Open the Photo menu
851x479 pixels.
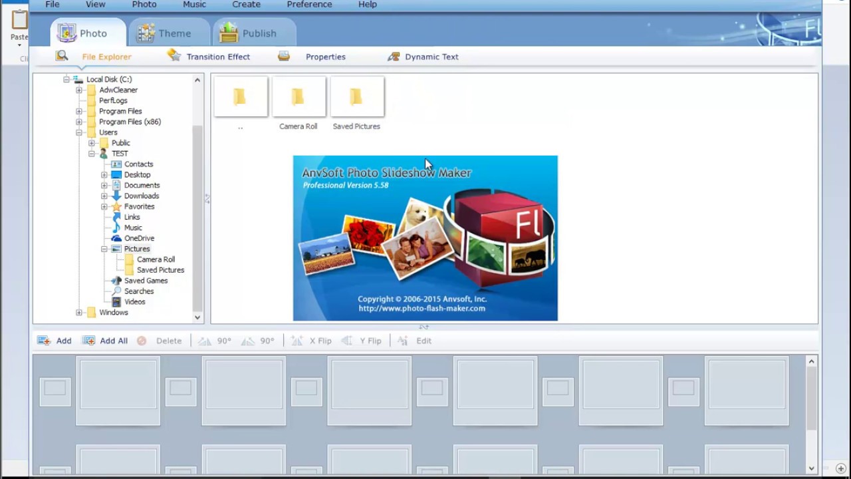(x=144, y=5)
